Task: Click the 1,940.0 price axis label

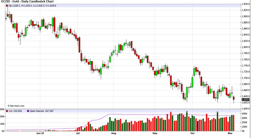Action: 246,4
